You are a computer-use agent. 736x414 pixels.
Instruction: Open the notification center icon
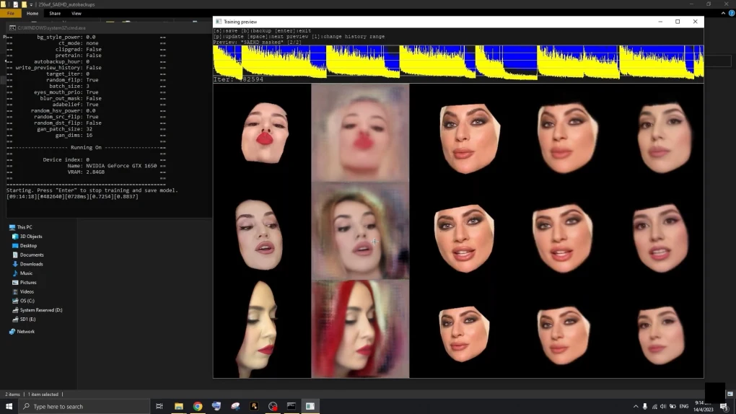(724, 406)
